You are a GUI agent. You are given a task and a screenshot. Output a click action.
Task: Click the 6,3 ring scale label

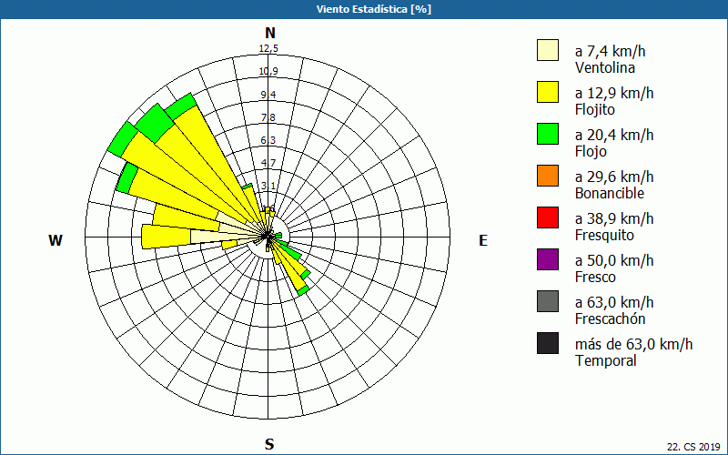[x=268, y=140]
